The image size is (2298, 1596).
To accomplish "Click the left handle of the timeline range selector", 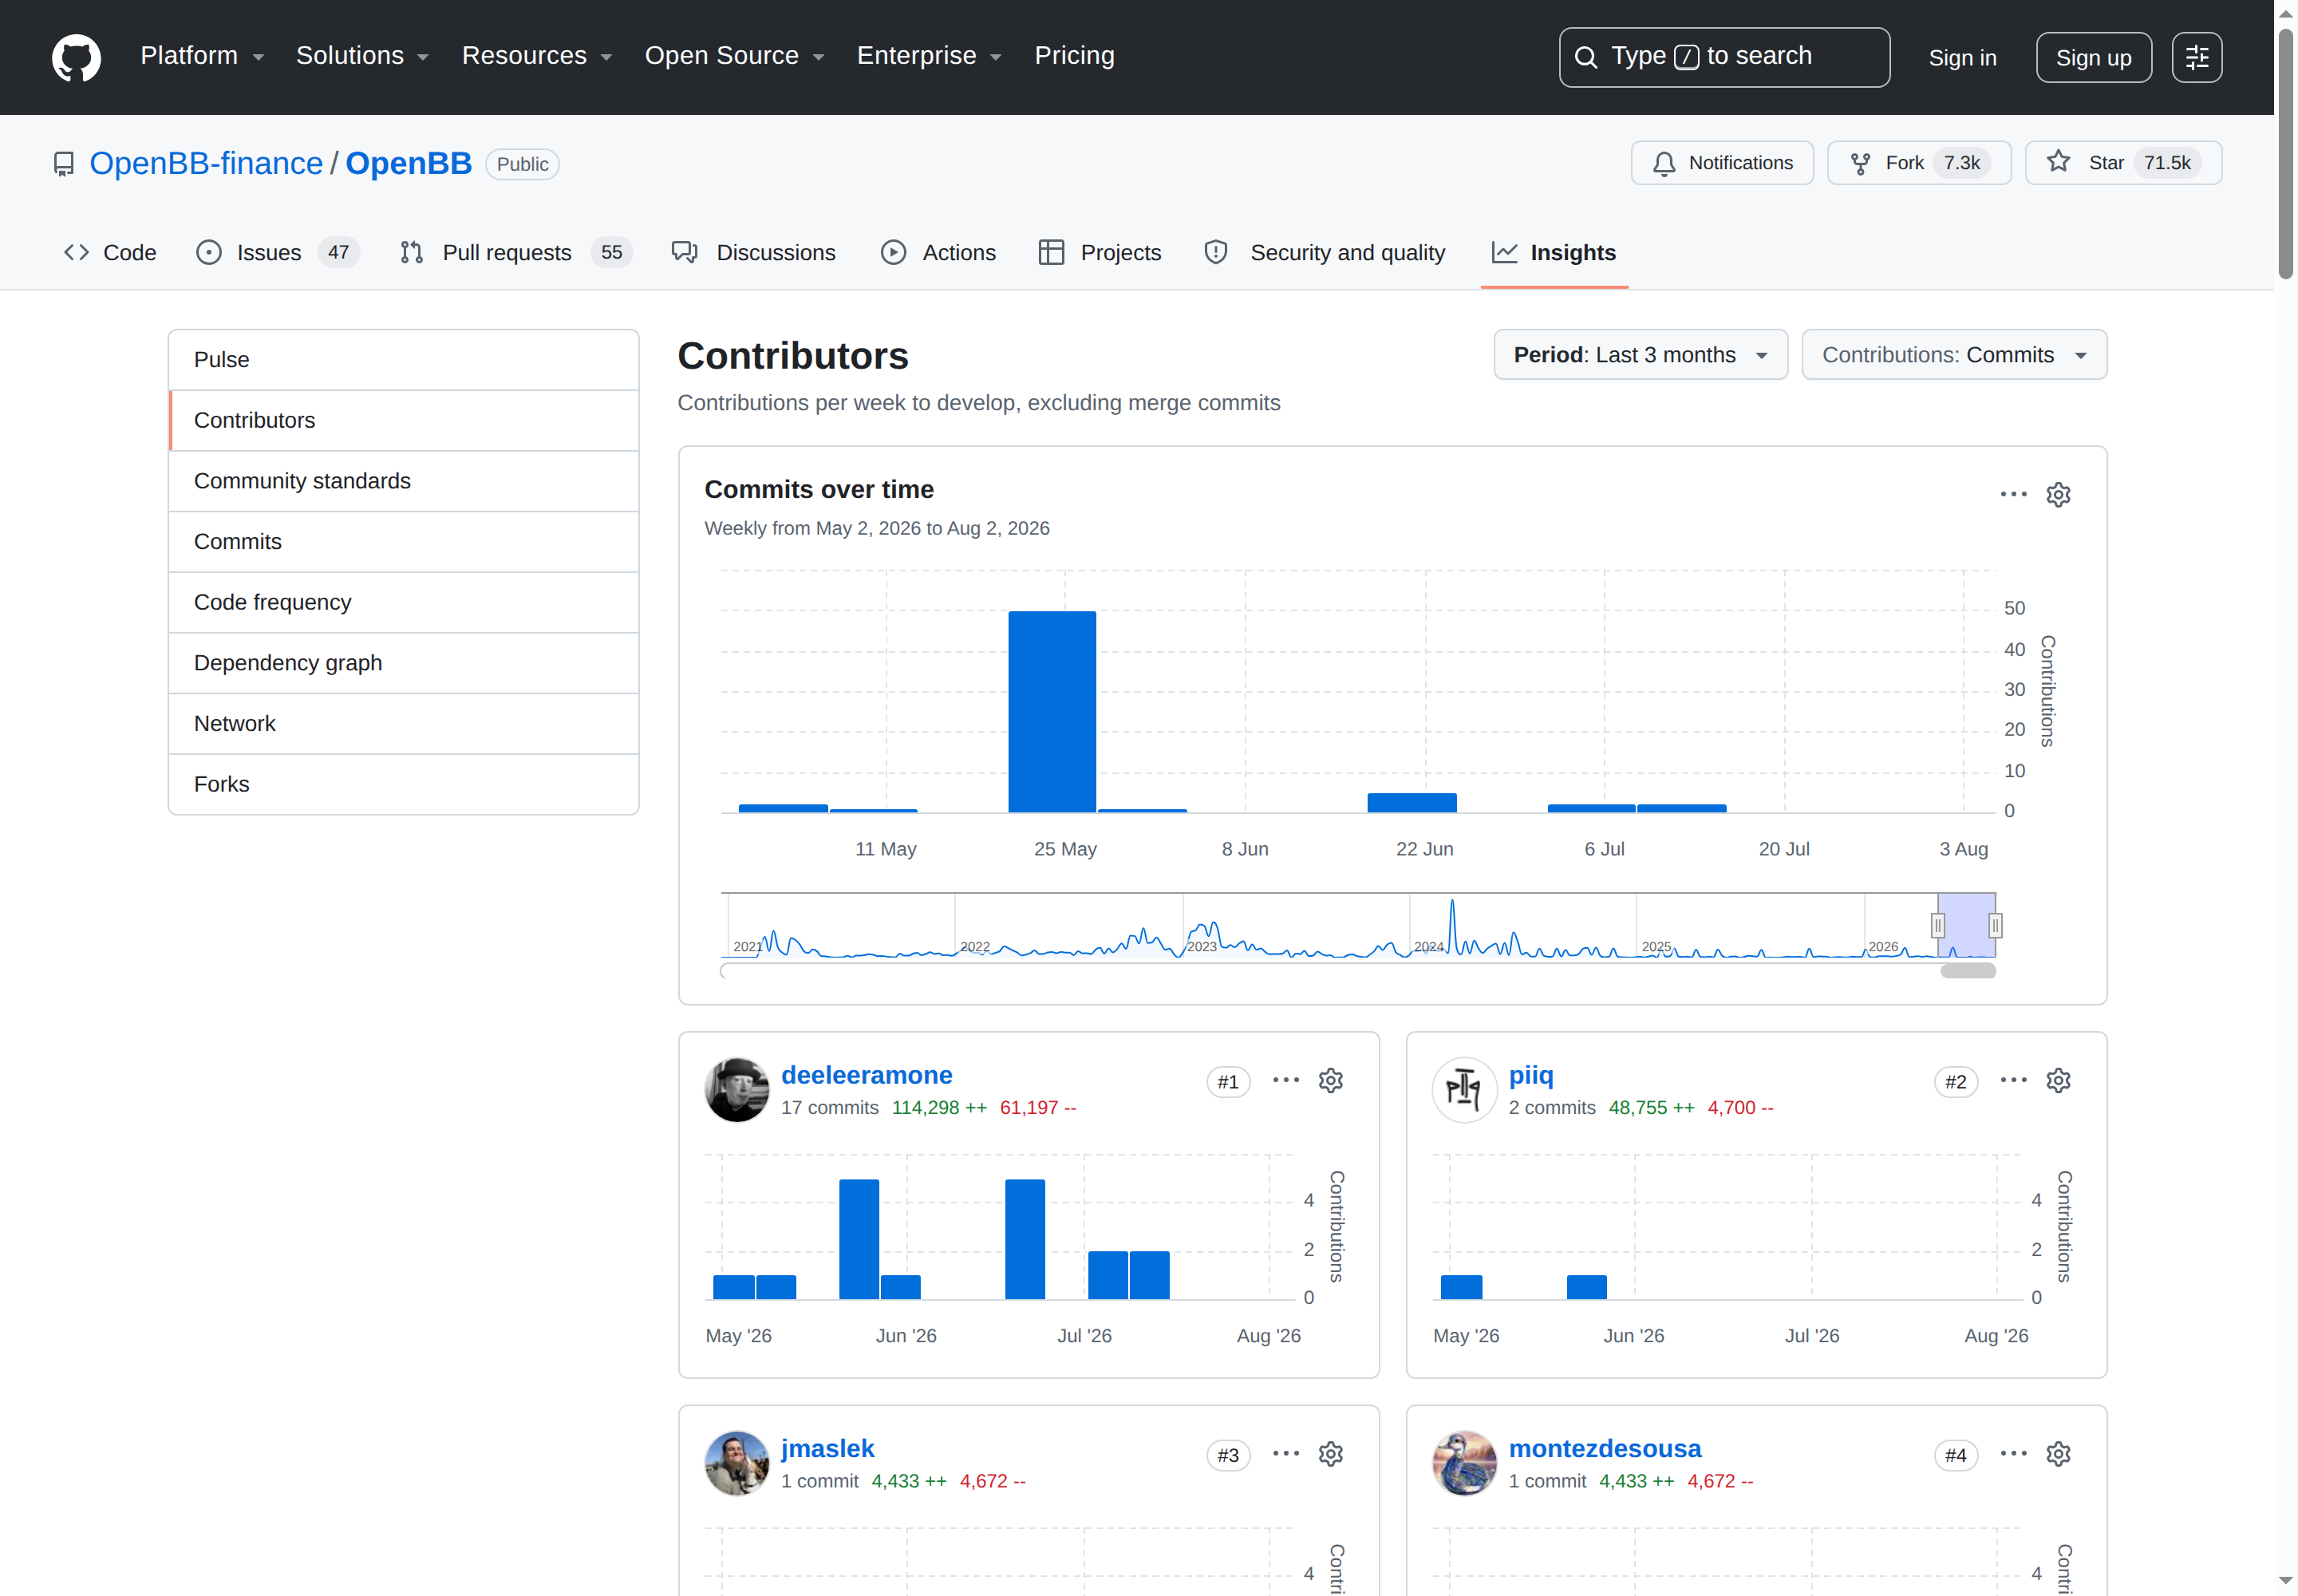I will (1937, 926).
